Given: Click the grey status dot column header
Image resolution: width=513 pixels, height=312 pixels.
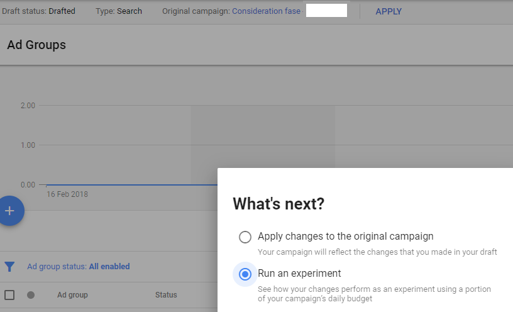Looking at the screenshot, I should (x=31, y=295).
